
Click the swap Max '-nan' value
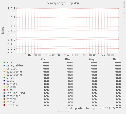(118, 90)
